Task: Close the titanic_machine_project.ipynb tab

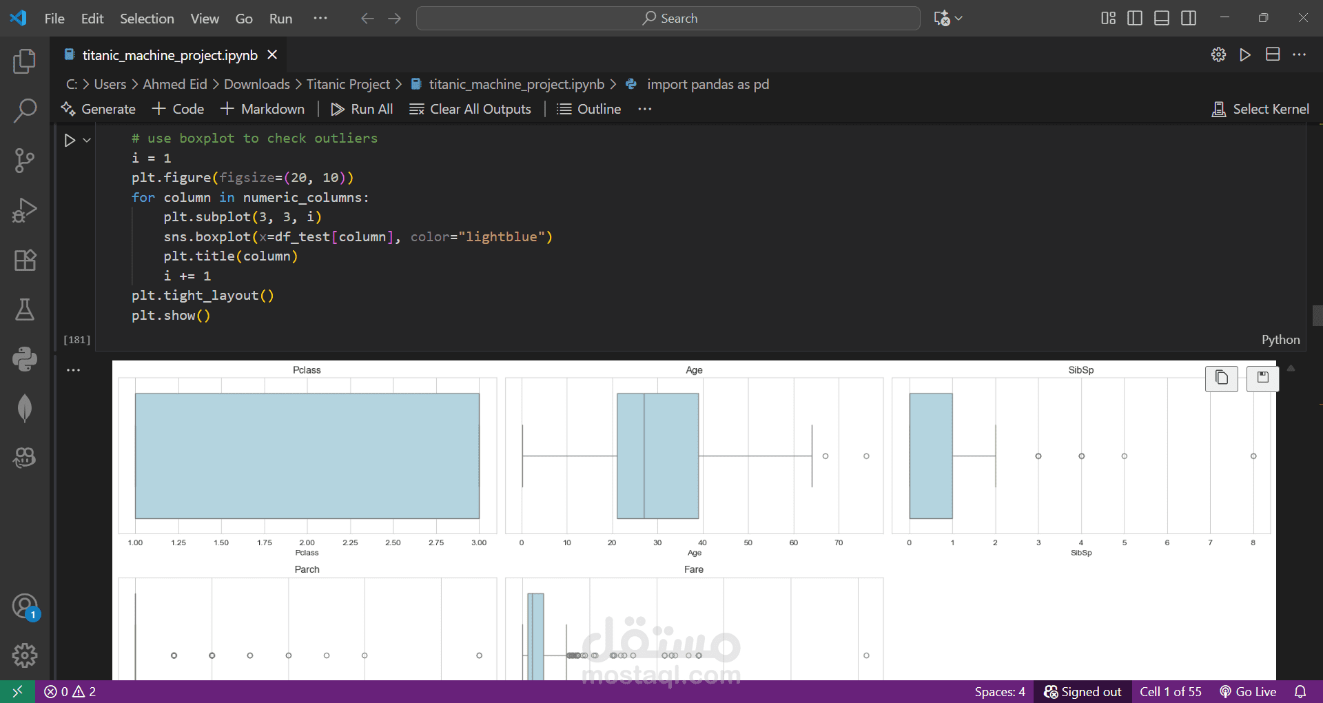Action: (x=273, y=55)
